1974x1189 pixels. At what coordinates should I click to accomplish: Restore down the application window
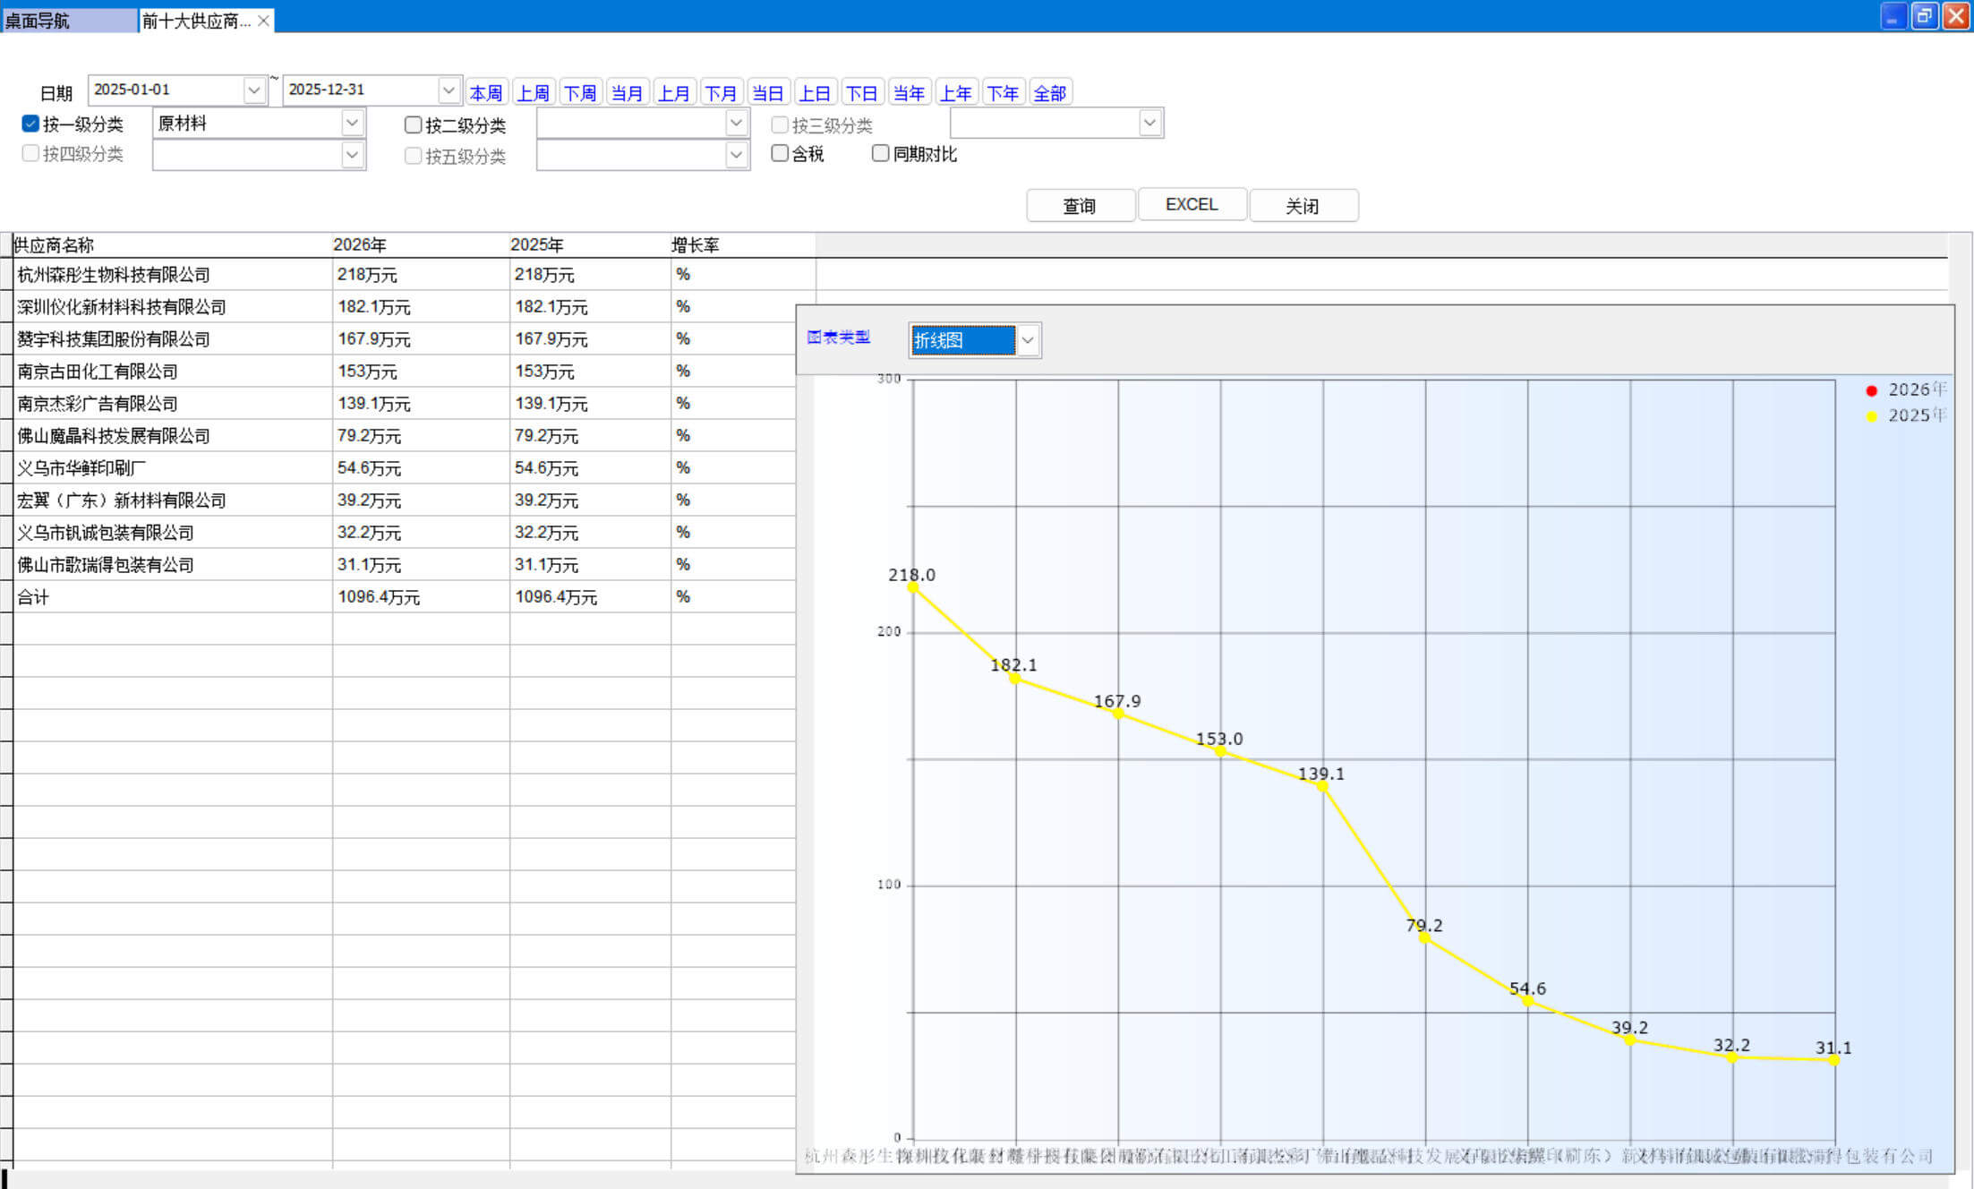click(1924, 17)
